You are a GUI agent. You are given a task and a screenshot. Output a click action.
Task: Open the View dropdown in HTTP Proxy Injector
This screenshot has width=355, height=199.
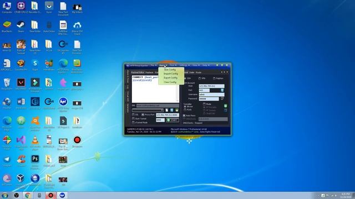(x=196, y=65)
